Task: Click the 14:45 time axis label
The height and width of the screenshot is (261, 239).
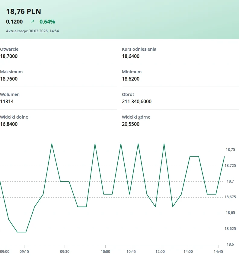Action: [x=218, y=252]
